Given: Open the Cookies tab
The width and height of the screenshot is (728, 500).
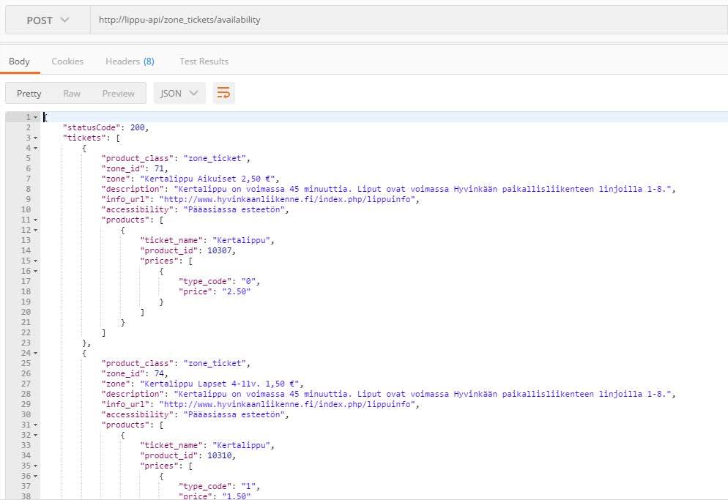Looking at the screenshot, I should [67, 61].
